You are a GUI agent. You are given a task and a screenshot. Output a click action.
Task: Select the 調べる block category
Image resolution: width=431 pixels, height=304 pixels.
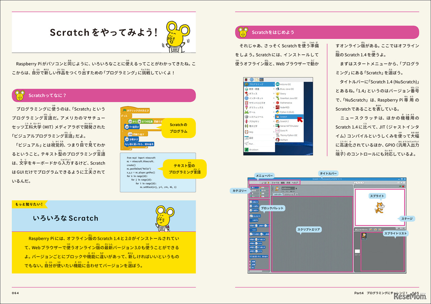click(264, 190)
